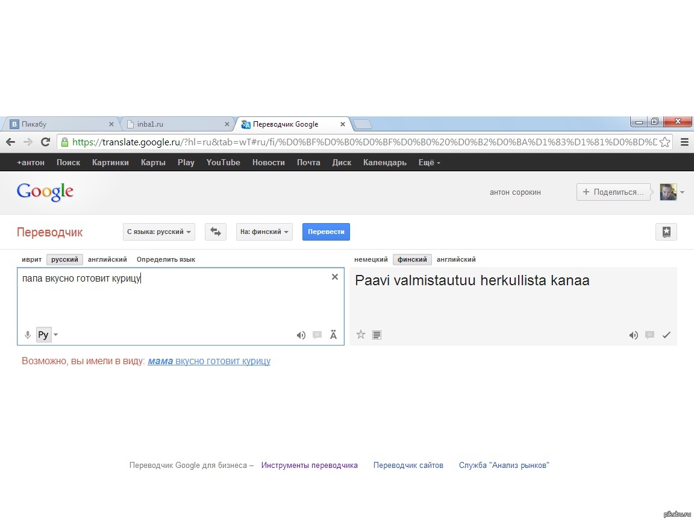Click the Google logo

[x=45, y=192]
